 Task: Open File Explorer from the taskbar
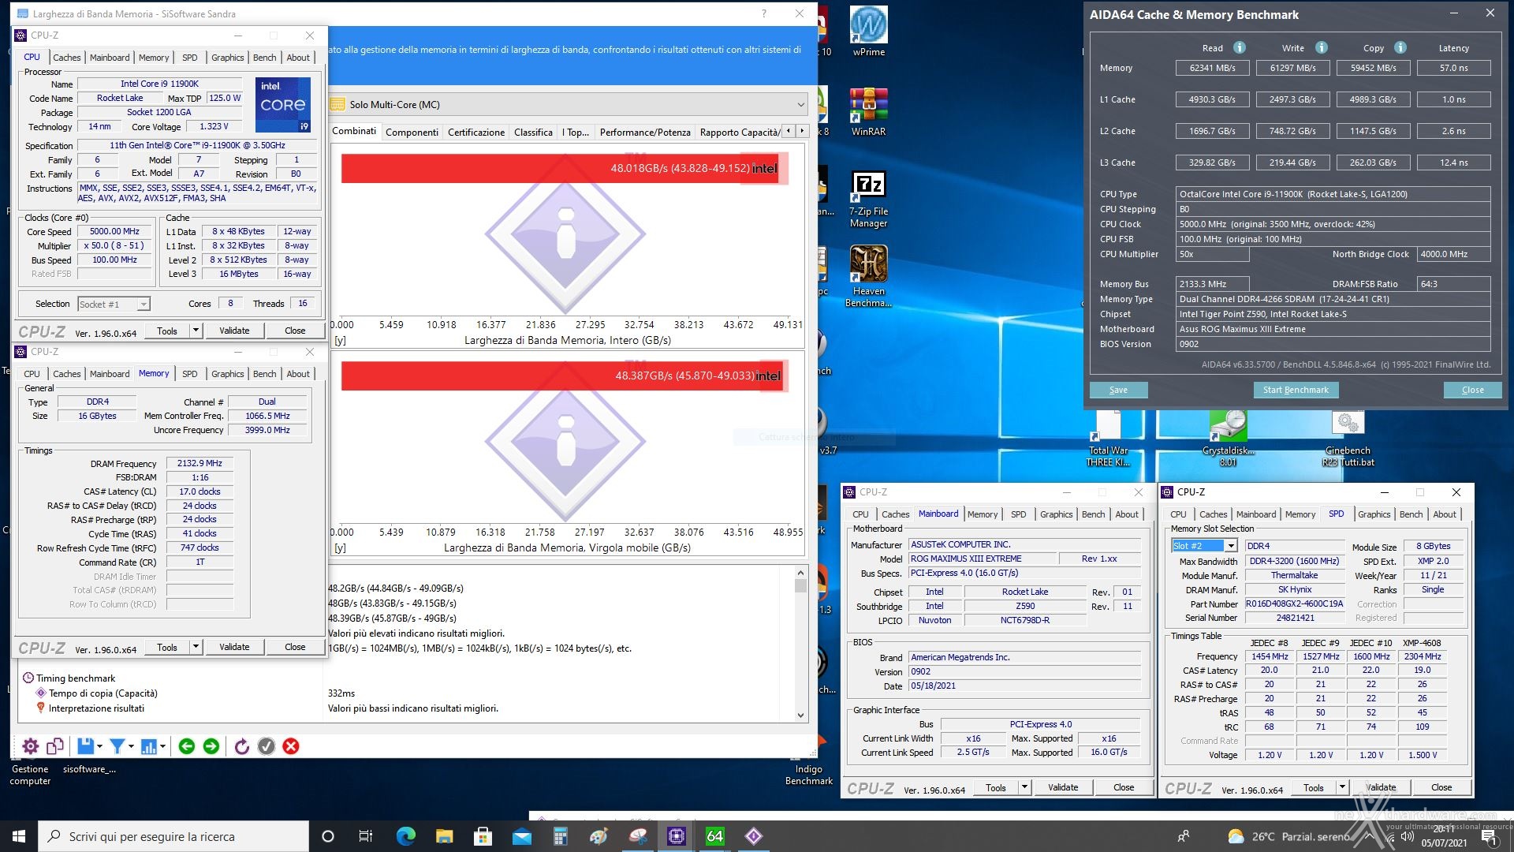444,836
